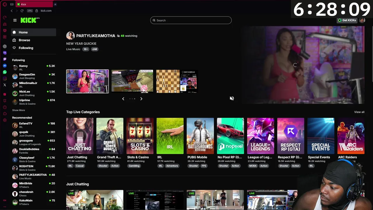Open Instagram in Opera sidebar
373x210 pixels.
[5, 78]
